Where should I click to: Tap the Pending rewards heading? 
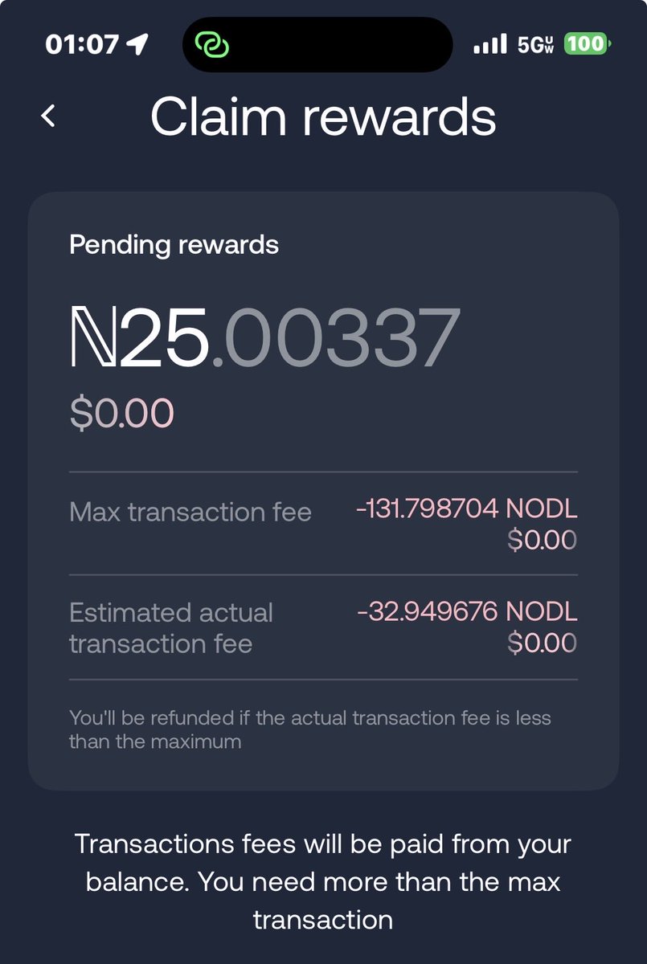coord(174,244)
